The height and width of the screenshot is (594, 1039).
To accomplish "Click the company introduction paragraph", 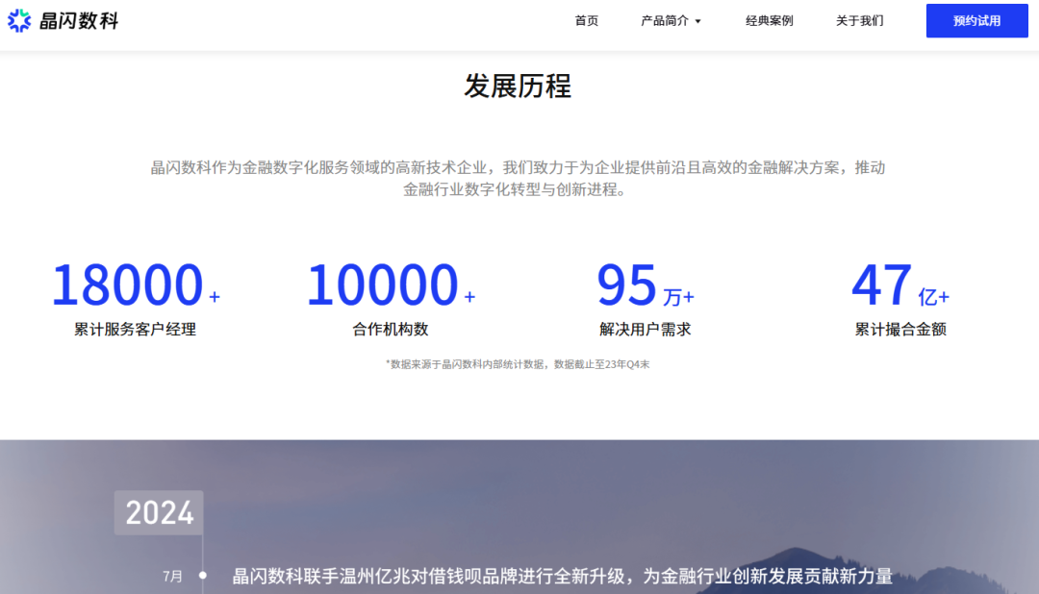I will (x=518, y=178).
